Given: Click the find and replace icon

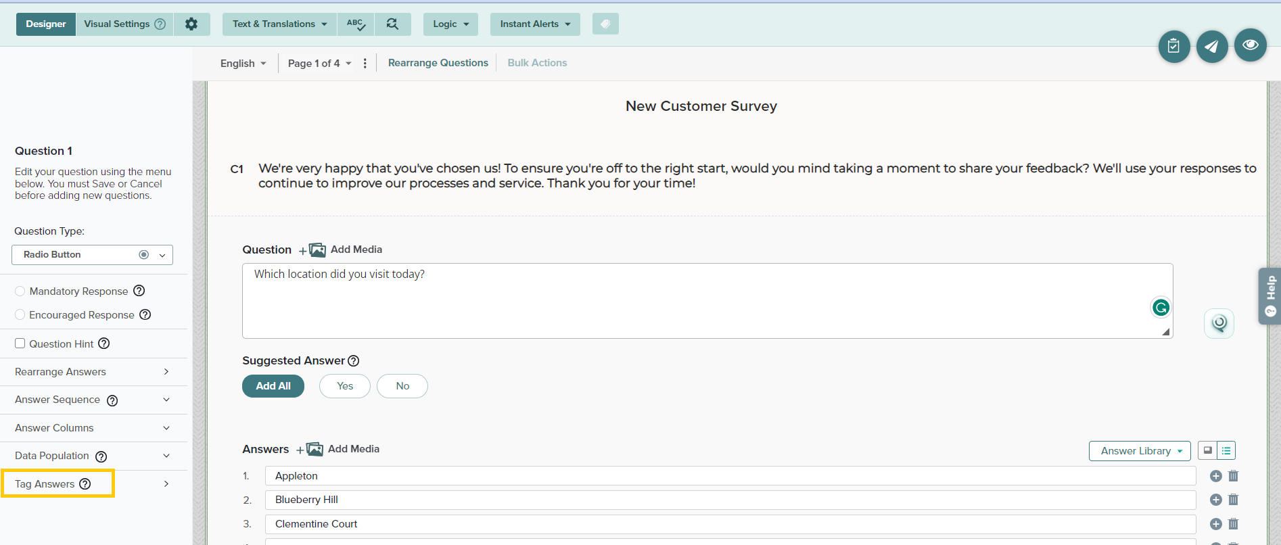Looking at the screenshot, I should tap(392, 24).
